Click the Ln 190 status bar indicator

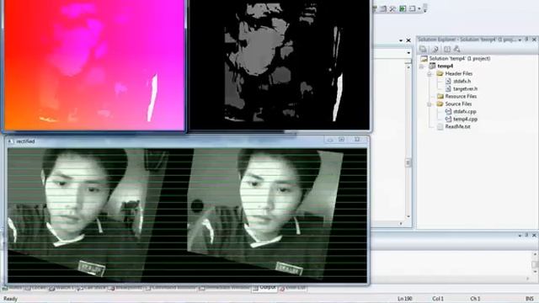404,299
